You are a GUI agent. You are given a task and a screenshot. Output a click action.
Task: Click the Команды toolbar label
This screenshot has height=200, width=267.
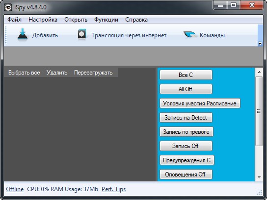click(212, 35)
